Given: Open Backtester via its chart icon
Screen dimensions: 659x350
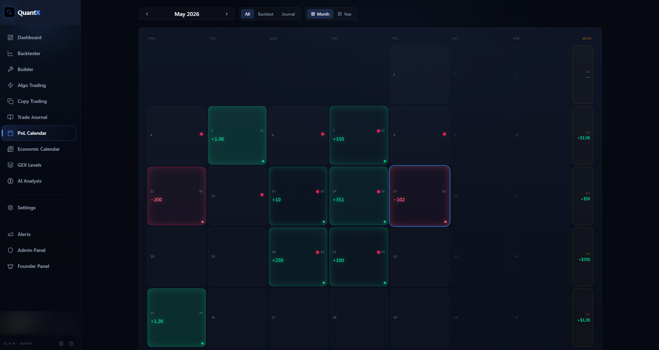Looking at the screenshot, I should pos(10,53).
